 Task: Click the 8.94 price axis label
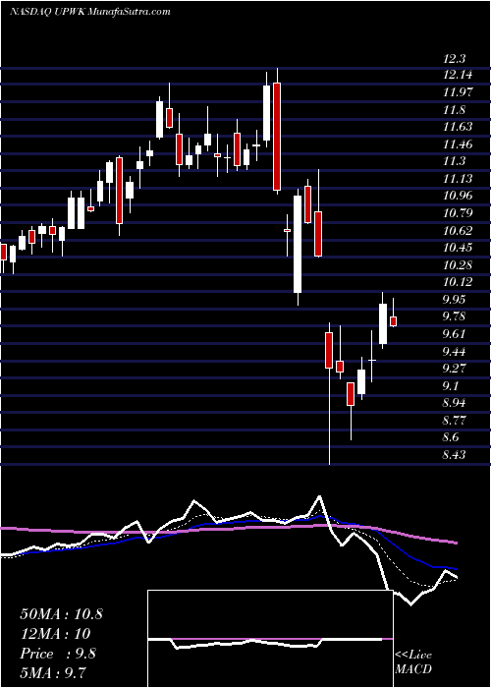[x=455, y=403]
